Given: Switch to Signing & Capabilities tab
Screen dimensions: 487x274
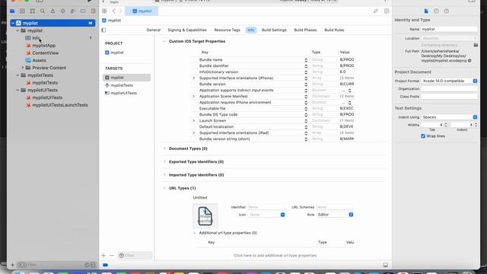Looking at the screenshot, I should point(187,30).
